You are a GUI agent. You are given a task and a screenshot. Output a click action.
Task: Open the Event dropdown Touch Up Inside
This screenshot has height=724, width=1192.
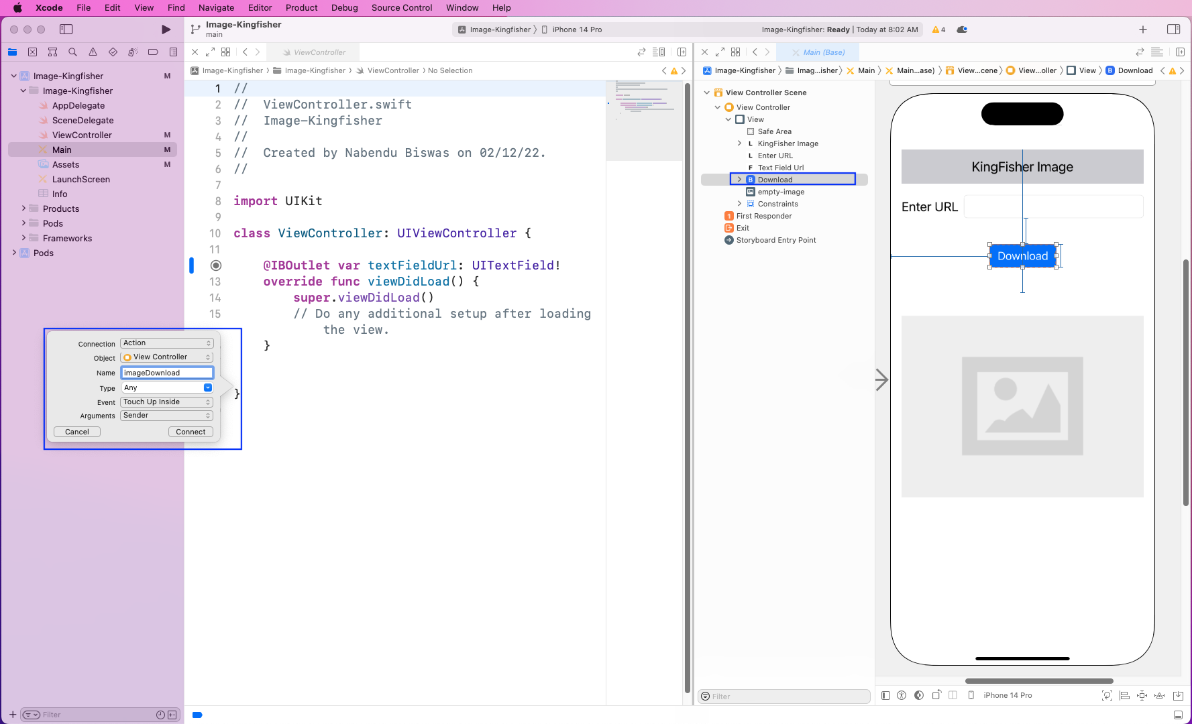click(166, 402)
